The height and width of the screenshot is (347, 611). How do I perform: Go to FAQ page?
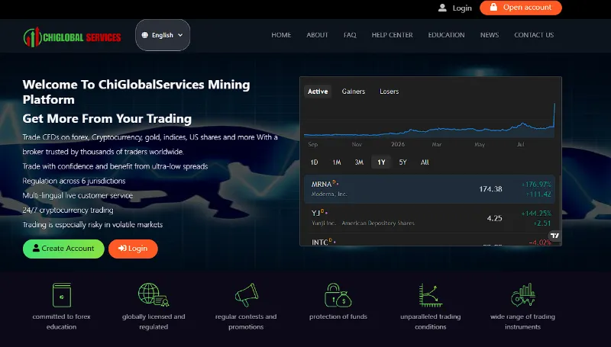350,35
